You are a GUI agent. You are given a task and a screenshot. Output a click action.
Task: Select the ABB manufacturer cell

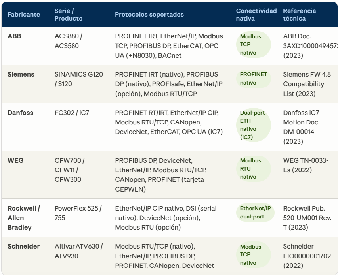14,36
